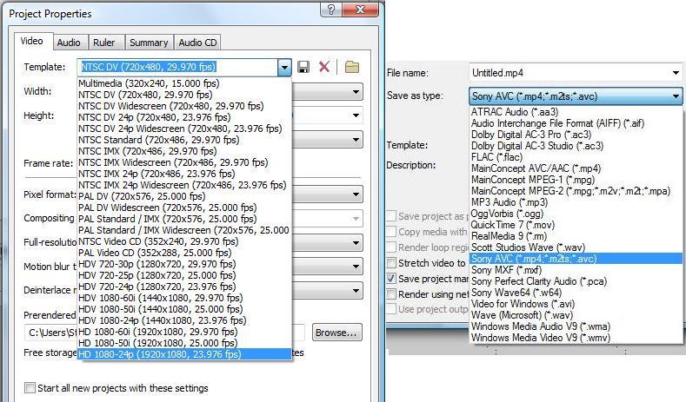The height and width of the screenshot is (402, 686).
Task: Switch to the Video tab
Action: [x=31, y=41]
